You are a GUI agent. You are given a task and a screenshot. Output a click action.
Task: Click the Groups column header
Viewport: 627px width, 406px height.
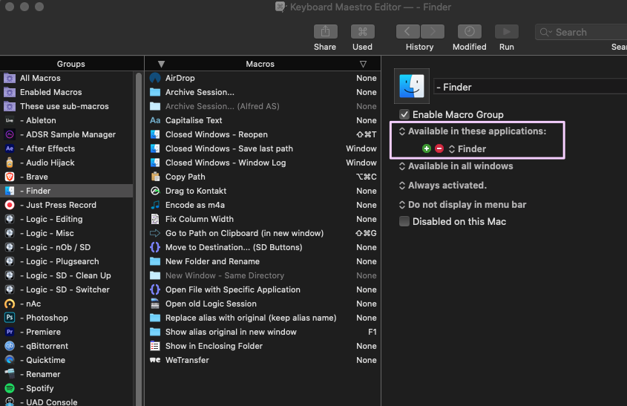coord(71,64)
